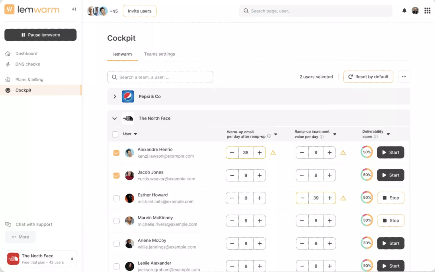Switch to the Teams settings tab
435x272 pixels.
[159, 54]
